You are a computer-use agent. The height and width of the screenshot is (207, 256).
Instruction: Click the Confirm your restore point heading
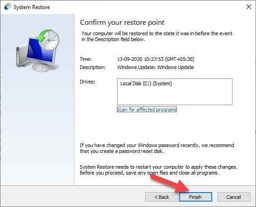(x=122, y=23)
